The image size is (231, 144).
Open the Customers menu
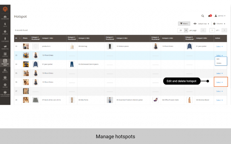coord(5,40)
